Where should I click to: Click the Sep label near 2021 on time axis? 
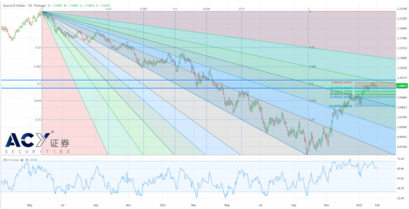[96, 205]
